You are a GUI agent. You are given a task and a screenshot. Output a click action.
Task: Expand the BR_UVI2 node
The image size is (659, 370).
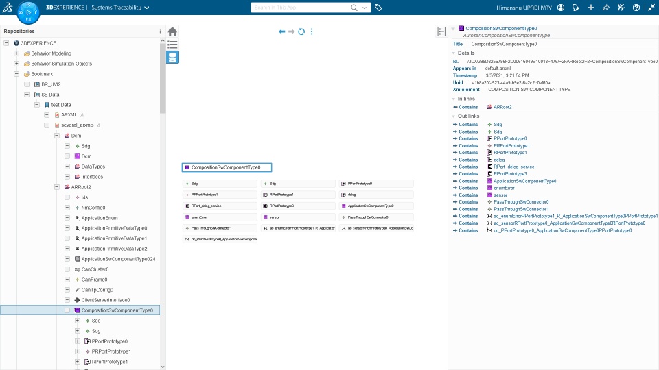click(x=27, y=84)
